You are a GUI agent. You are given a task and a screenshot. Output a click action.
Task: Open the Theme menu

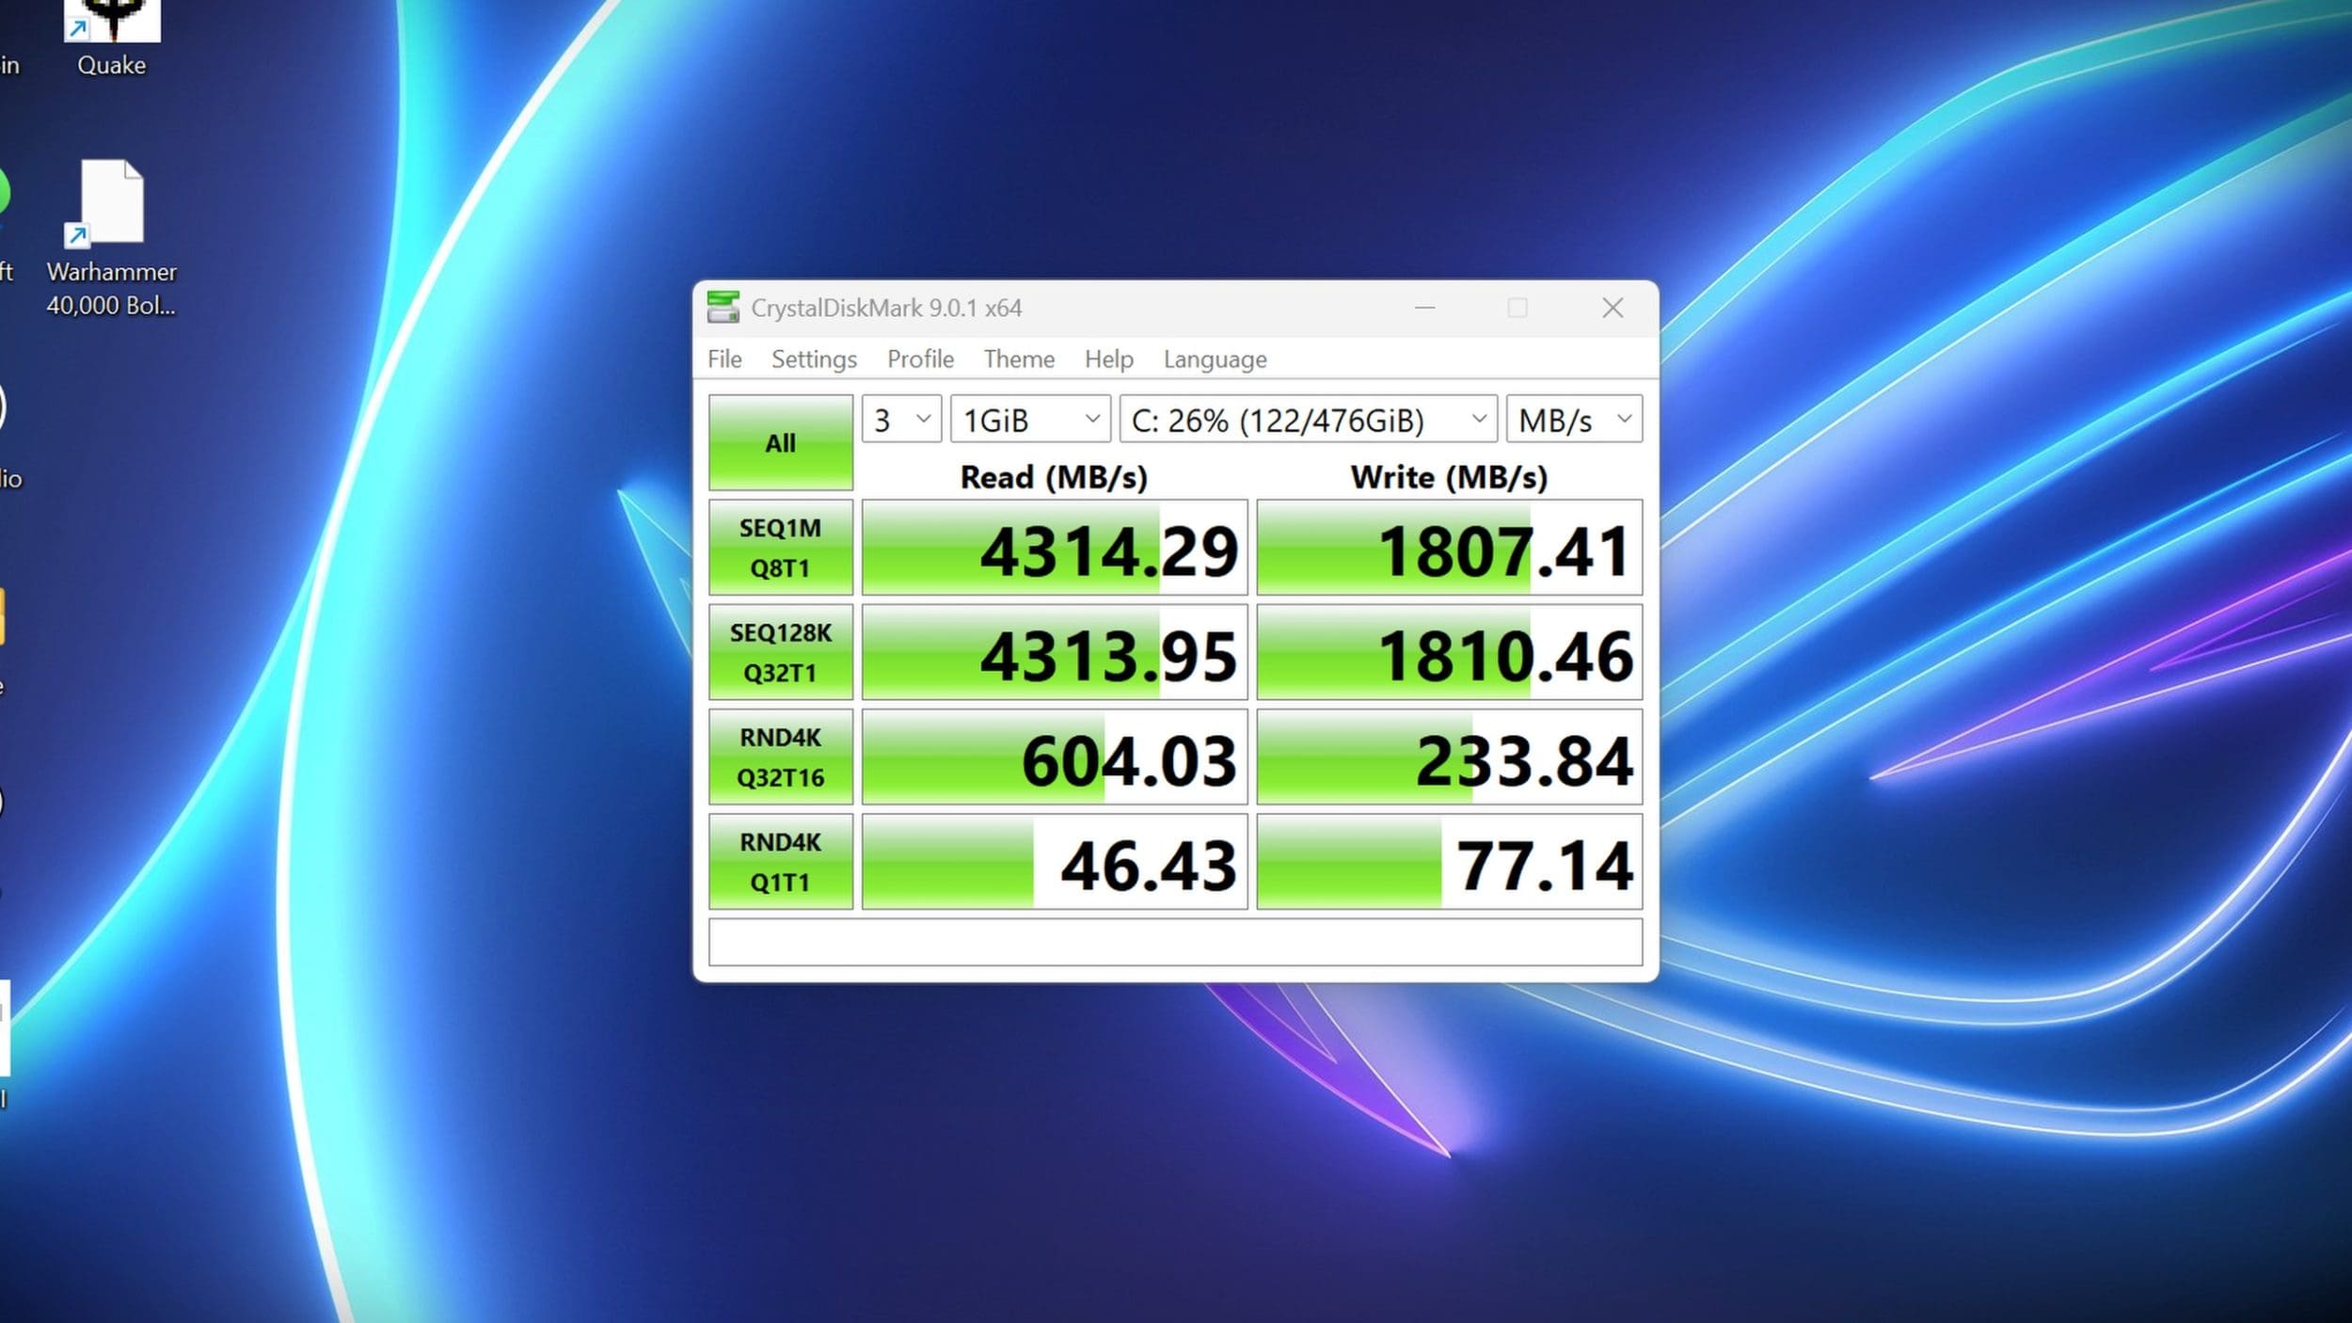1019,359
